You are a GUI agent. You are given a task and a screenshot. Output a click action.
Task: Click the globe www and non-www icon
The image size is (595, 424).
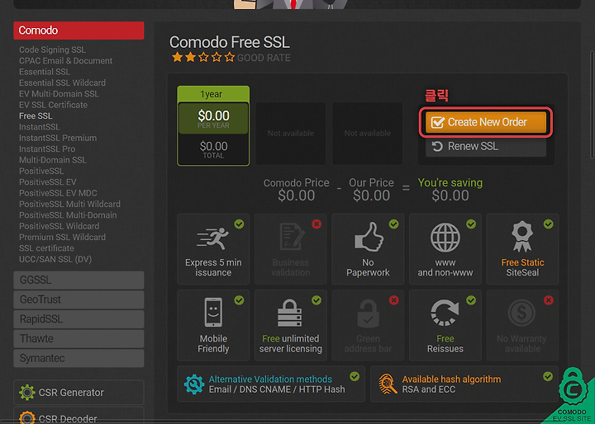(x=445, y=238)
